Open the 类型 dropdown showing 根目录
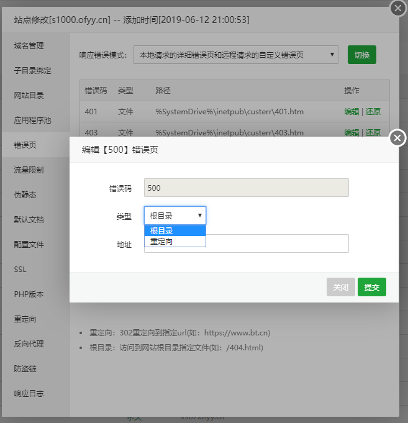Screen dimensions: 408x423 pyautogui.click(x=175, y=216)
